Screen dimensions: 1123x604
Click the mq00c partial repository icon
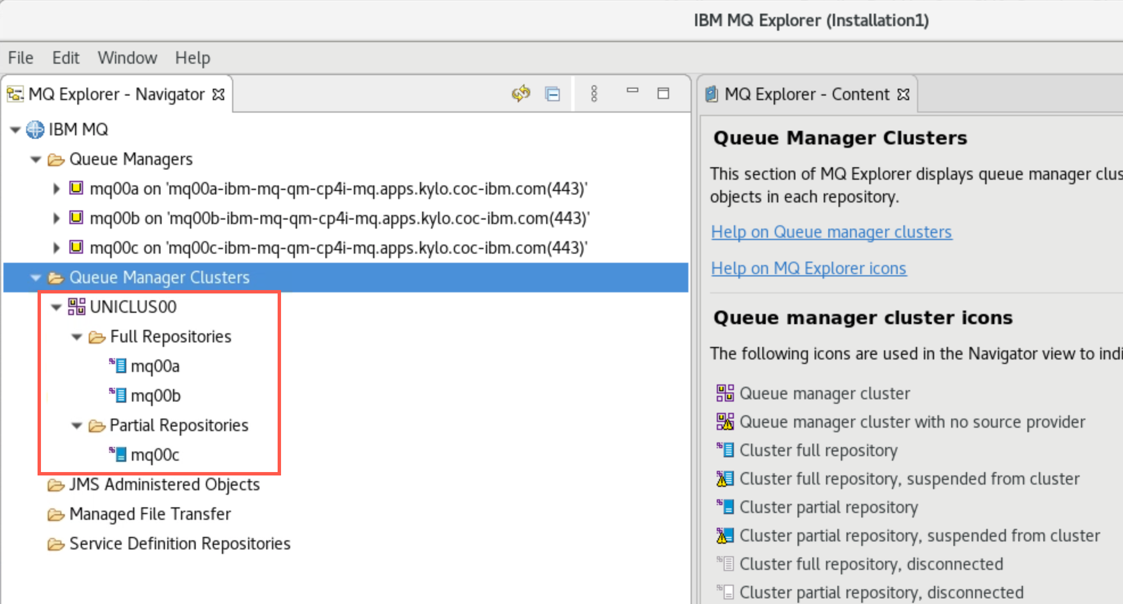(x=118, y=454)
